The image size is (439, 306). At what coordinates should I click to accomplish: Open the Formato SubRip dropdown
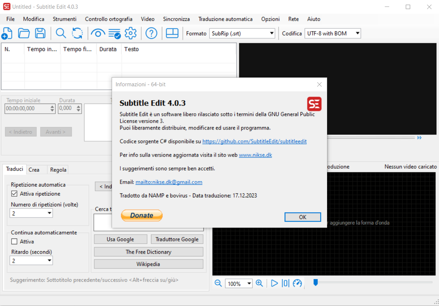[242, 34]
